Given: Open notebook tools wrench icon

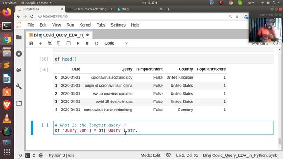Looking at the screenshot, I should 19,87.
